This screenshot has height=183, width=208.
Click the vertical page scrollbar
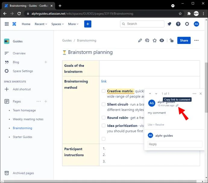(206, 87)
